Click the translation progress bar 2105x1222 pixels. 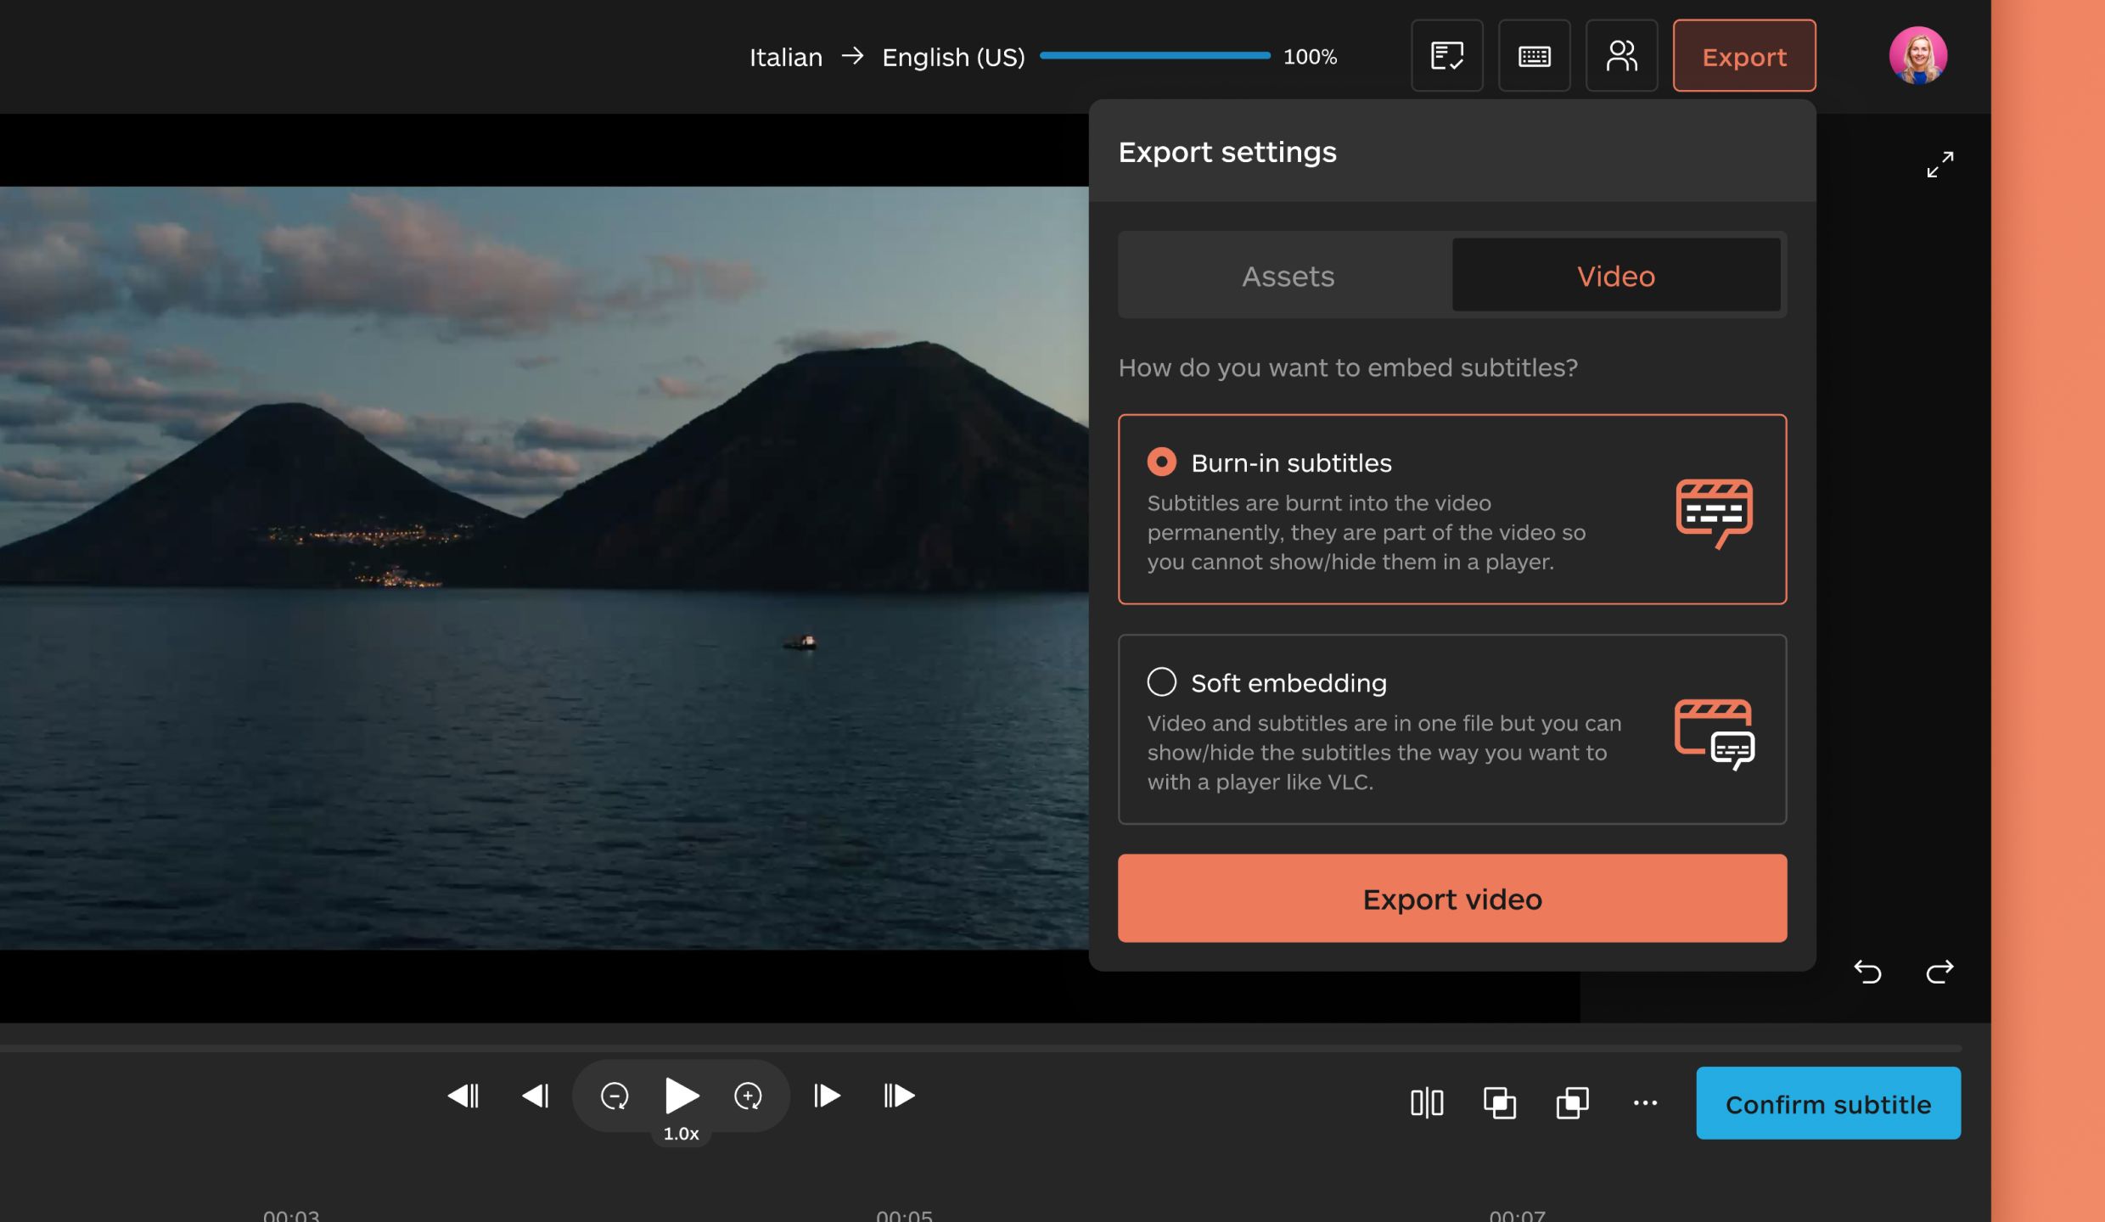(x=1154, y=56)
